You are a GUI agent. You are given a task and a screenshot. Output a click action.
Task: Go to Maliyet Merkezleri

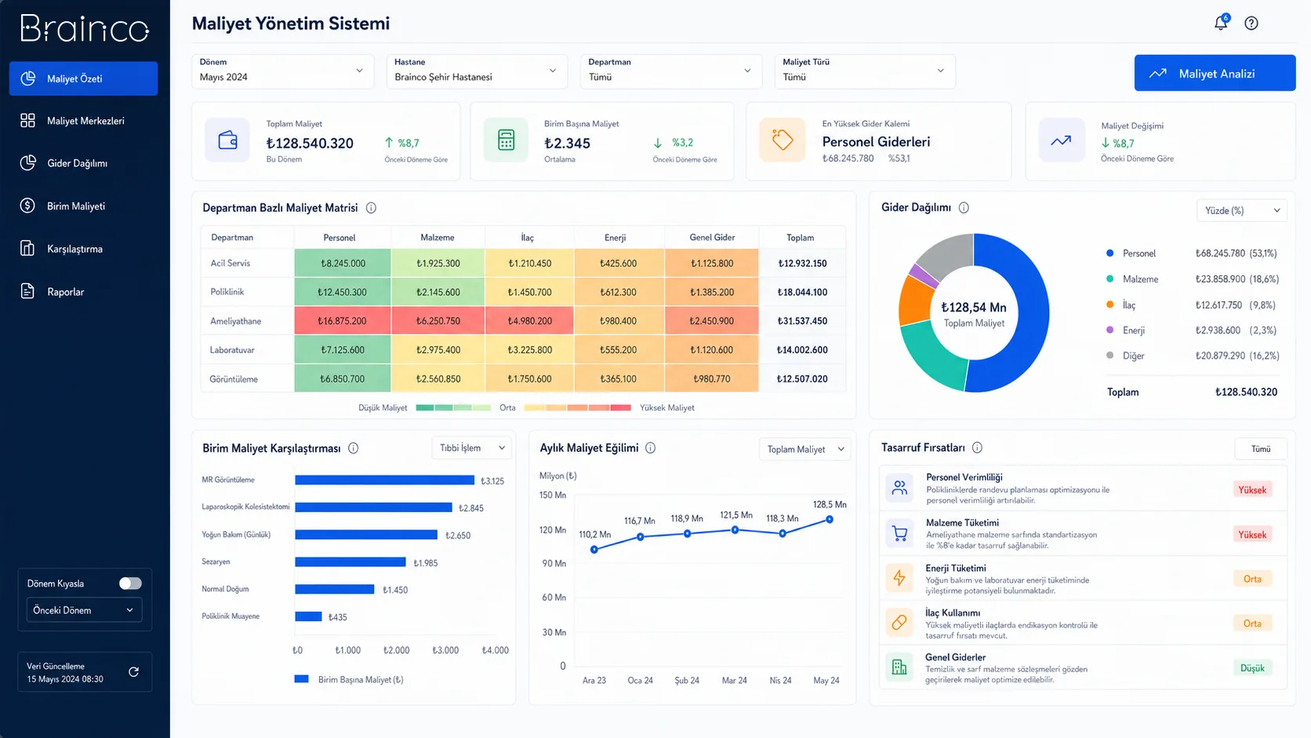tap(83, 121)
